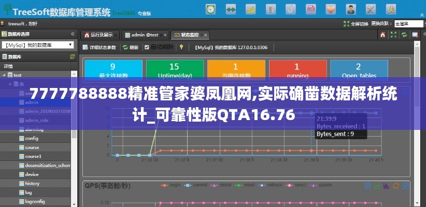
Task: Open the MySql database selector dropdown
Action: tap(38, 45)
